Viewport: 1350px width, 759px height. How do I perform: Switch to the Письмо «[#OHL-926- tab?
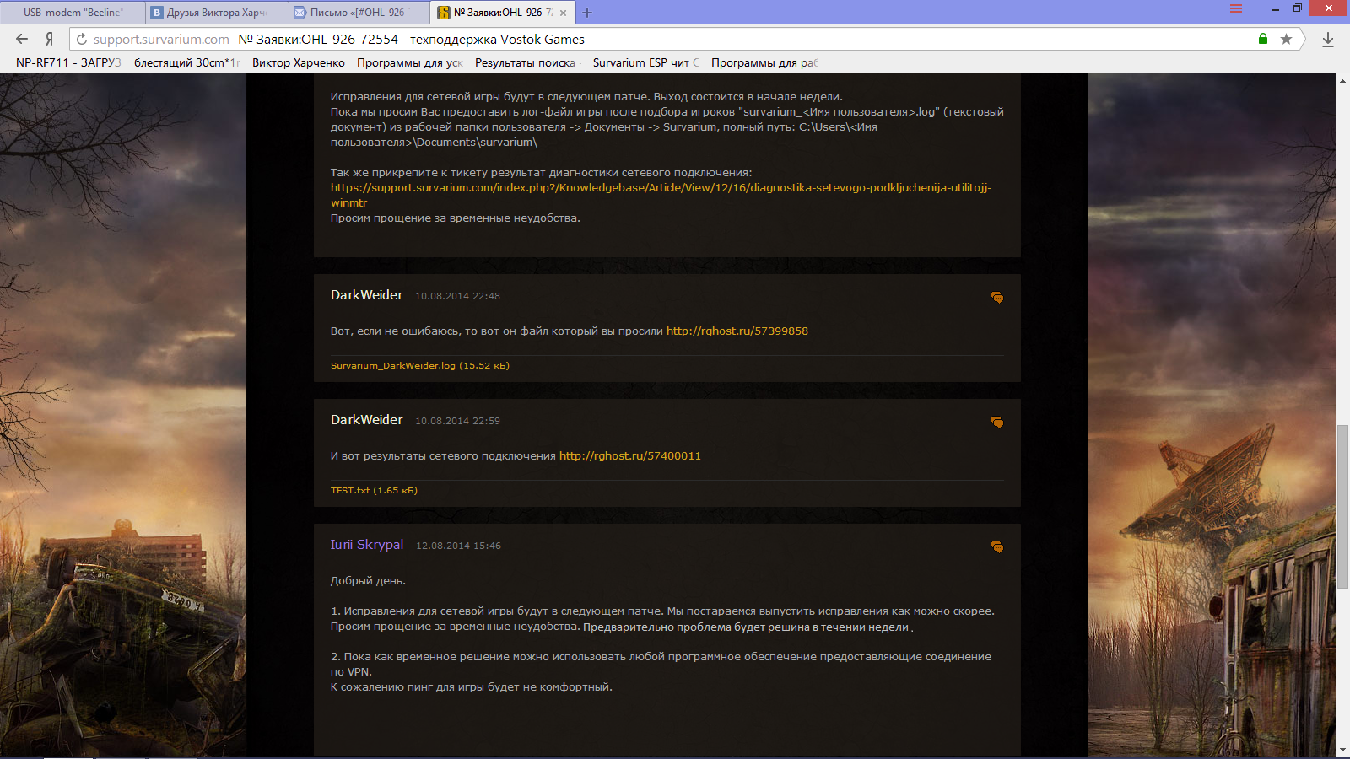coord(359,13)
